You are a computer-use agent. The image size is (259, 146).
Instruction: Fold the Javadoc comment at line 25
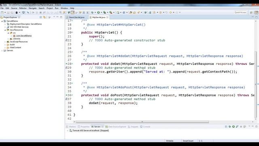pos(72,52)
